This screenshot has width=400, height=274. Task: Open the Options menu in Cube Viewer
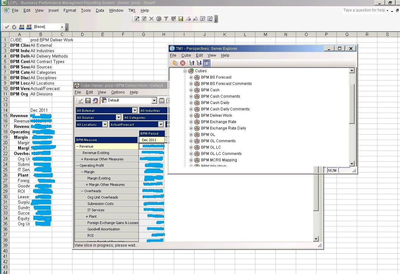(118, 92)
